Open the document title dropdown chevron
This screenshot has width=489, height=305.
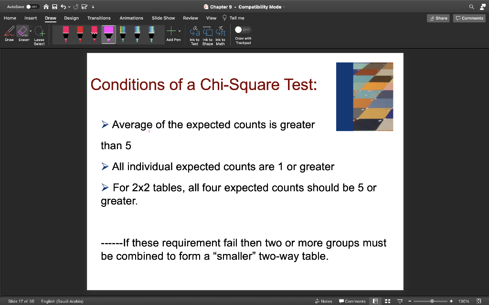[x=284, y=7]
